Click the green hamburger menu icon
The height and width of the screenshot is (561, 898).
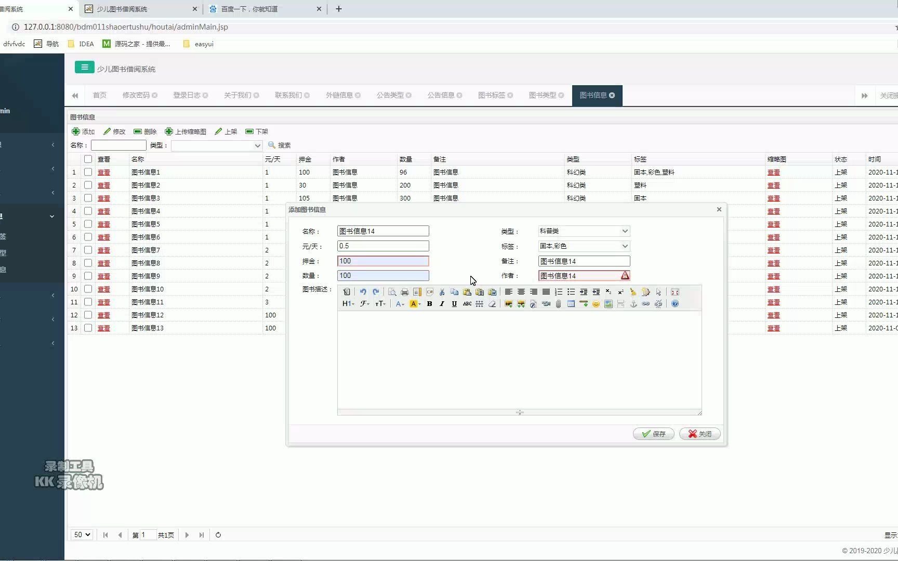coord(85,68)
